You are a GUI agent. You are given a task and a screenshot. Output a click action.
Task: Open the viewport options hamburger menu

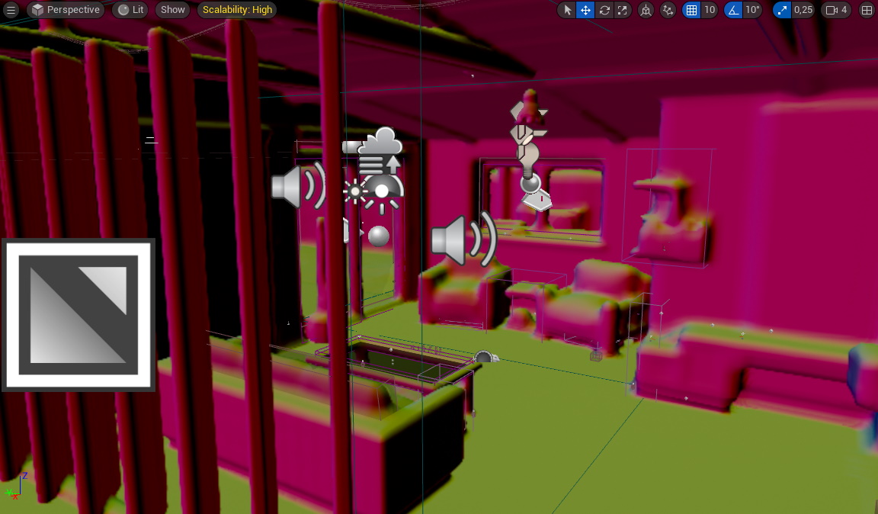click(11, 10)
